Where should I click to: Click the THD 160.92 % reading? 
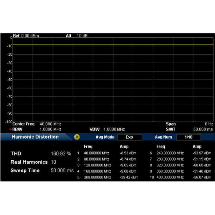[x=61, y=154]
